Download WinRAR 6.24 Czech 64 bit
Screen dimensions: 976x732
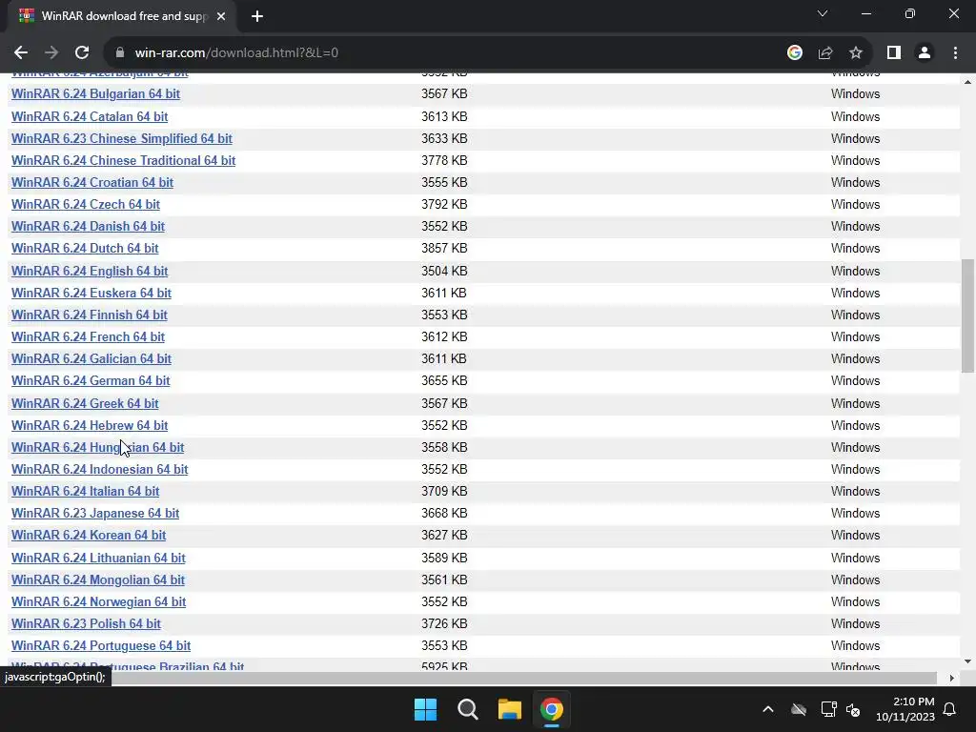(85, 204)
